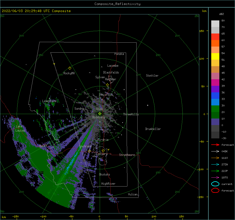Click the Sylvan label
Image resolution: width=235 pixels, height=220 pixels.
tap(100, 77)
